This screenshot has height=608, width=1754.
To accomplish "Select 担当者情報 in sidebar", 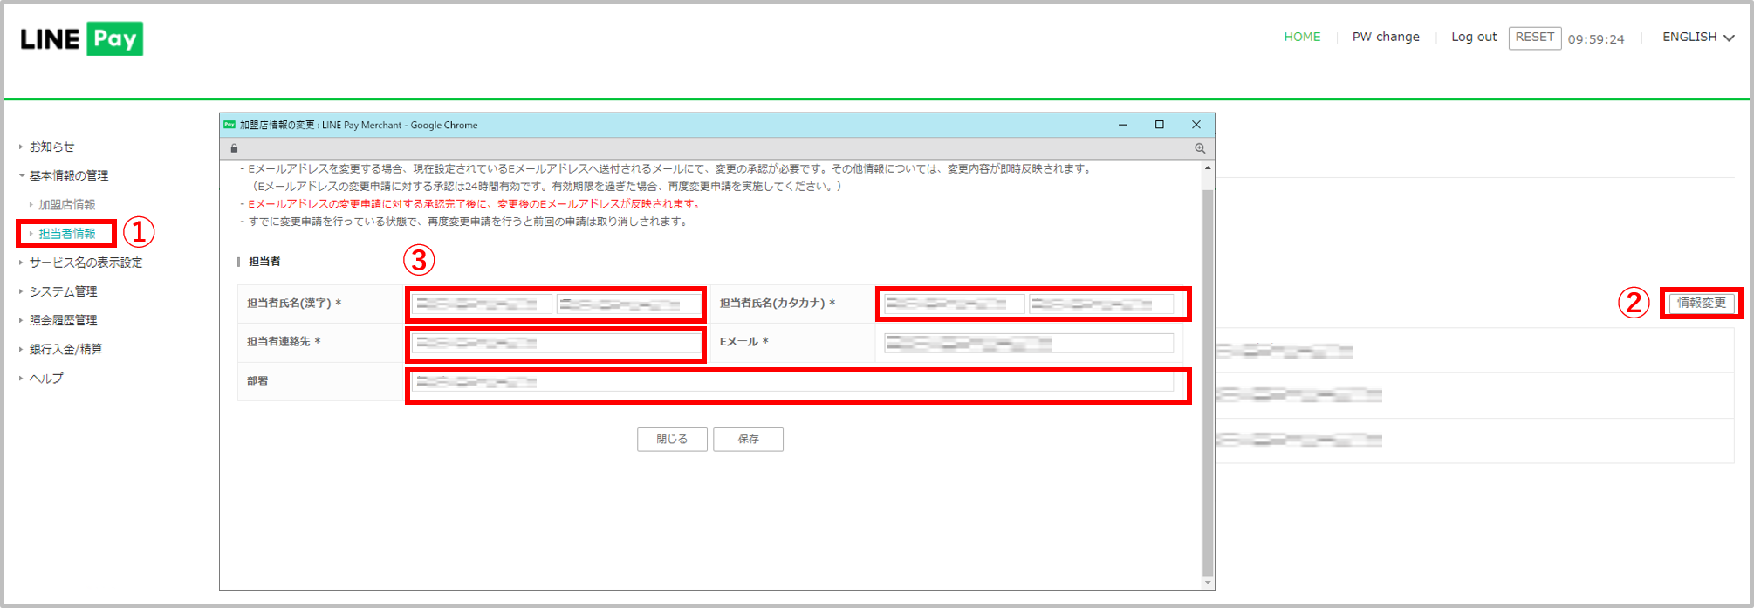I will (x=67, y=233).
